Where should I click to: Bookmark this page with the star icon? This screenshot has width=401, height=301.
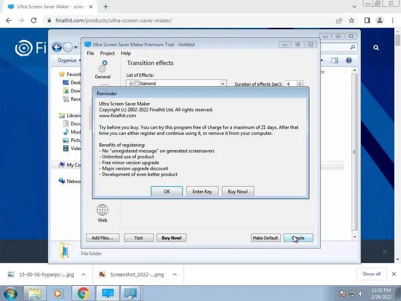[352, 20]
